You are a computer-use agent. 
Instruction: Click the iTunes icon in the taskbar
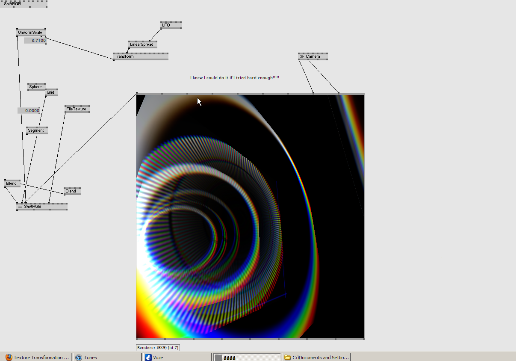coord(79,358)
